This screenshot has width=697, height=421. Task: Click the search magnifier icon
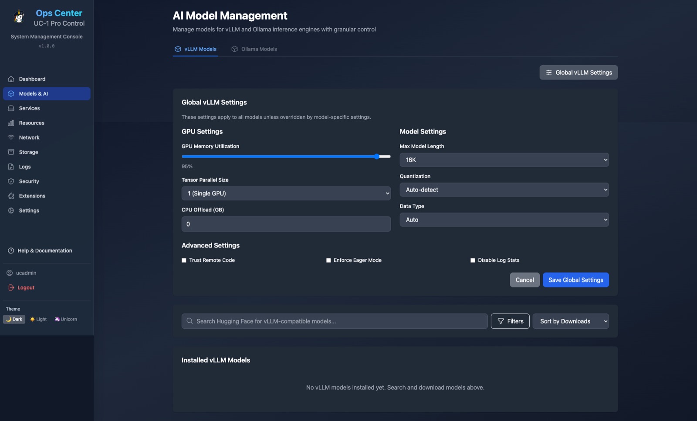189,321
